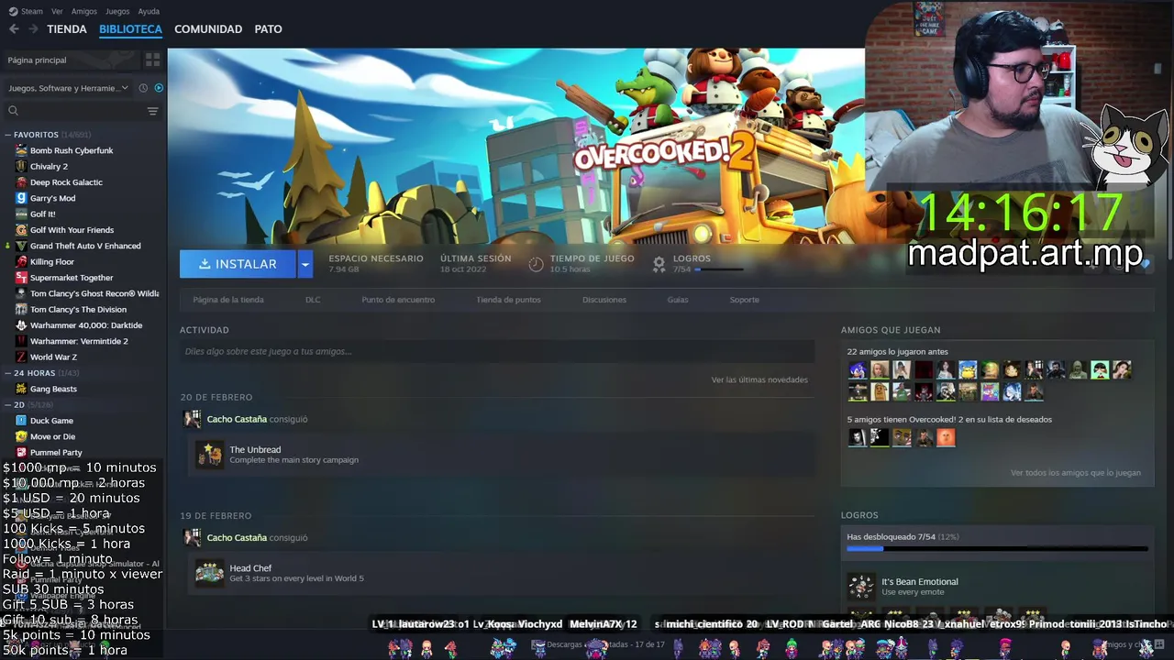Open Head Chef achievement icon
The width and height of the screenshot is (1174, 660).
209,573
